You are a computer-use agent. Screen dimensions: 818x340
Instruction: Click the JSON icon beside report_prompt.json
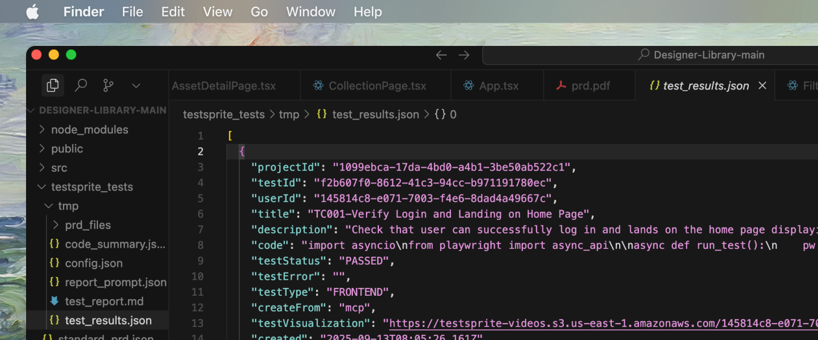coord(54,282)
